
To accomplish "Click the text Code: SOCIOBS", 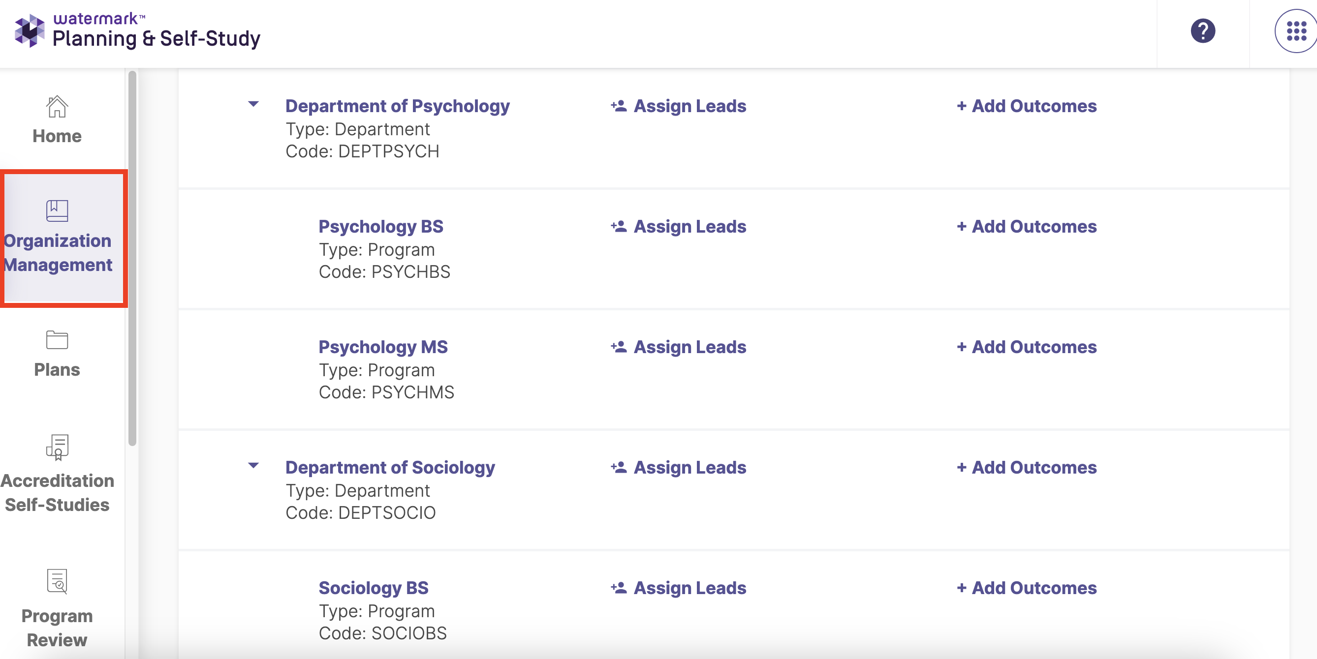I will click(382, 634).
